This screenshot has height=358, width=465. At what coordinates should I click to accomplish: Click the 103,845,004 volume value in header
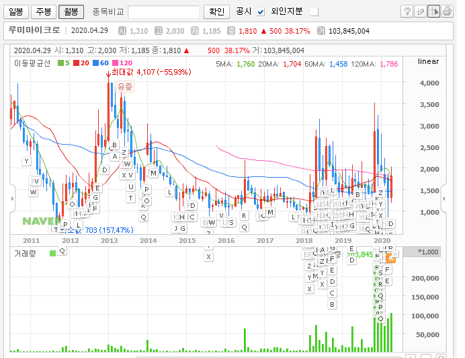[349, 31]
